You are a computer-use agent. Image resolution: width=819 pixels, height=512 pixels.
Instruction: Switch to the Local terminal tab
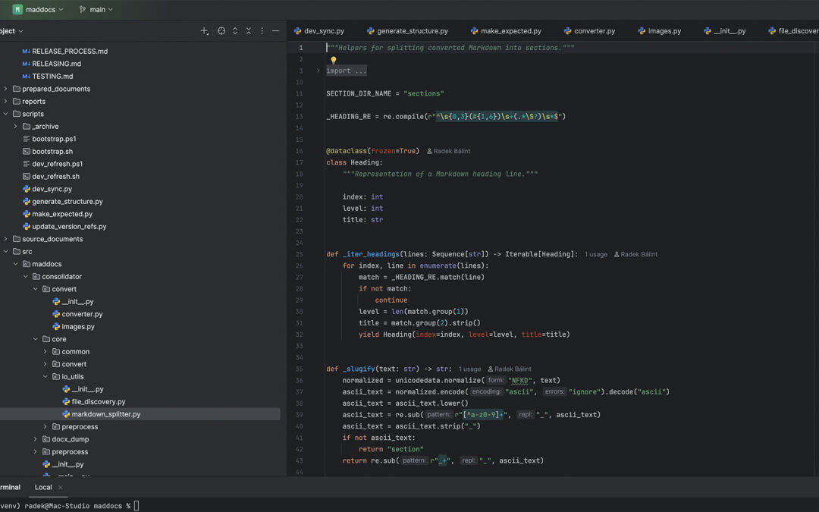[42, 487]
